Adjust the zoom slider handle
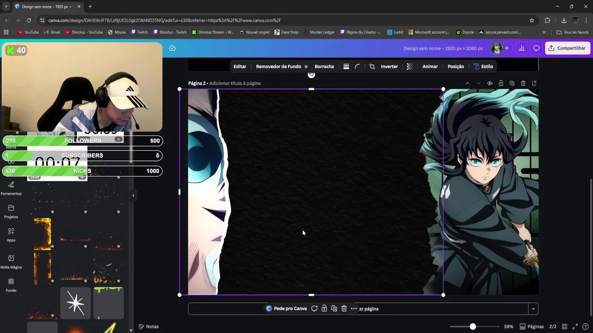This screenshot has width=593, height=333. (x=473, y=327)
